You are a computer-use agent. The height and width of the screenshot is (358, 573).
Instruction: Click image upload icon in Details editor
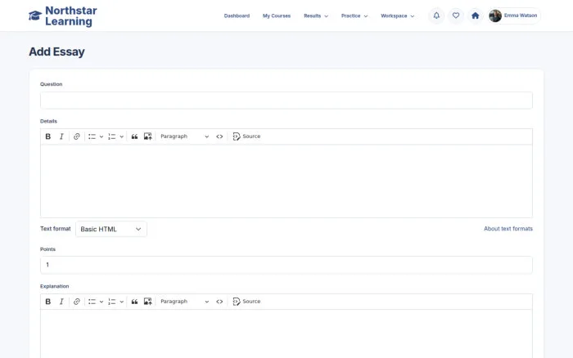147,136
